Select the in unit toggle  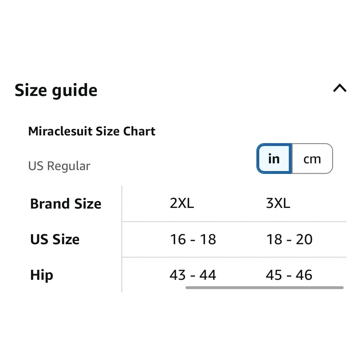274,159
